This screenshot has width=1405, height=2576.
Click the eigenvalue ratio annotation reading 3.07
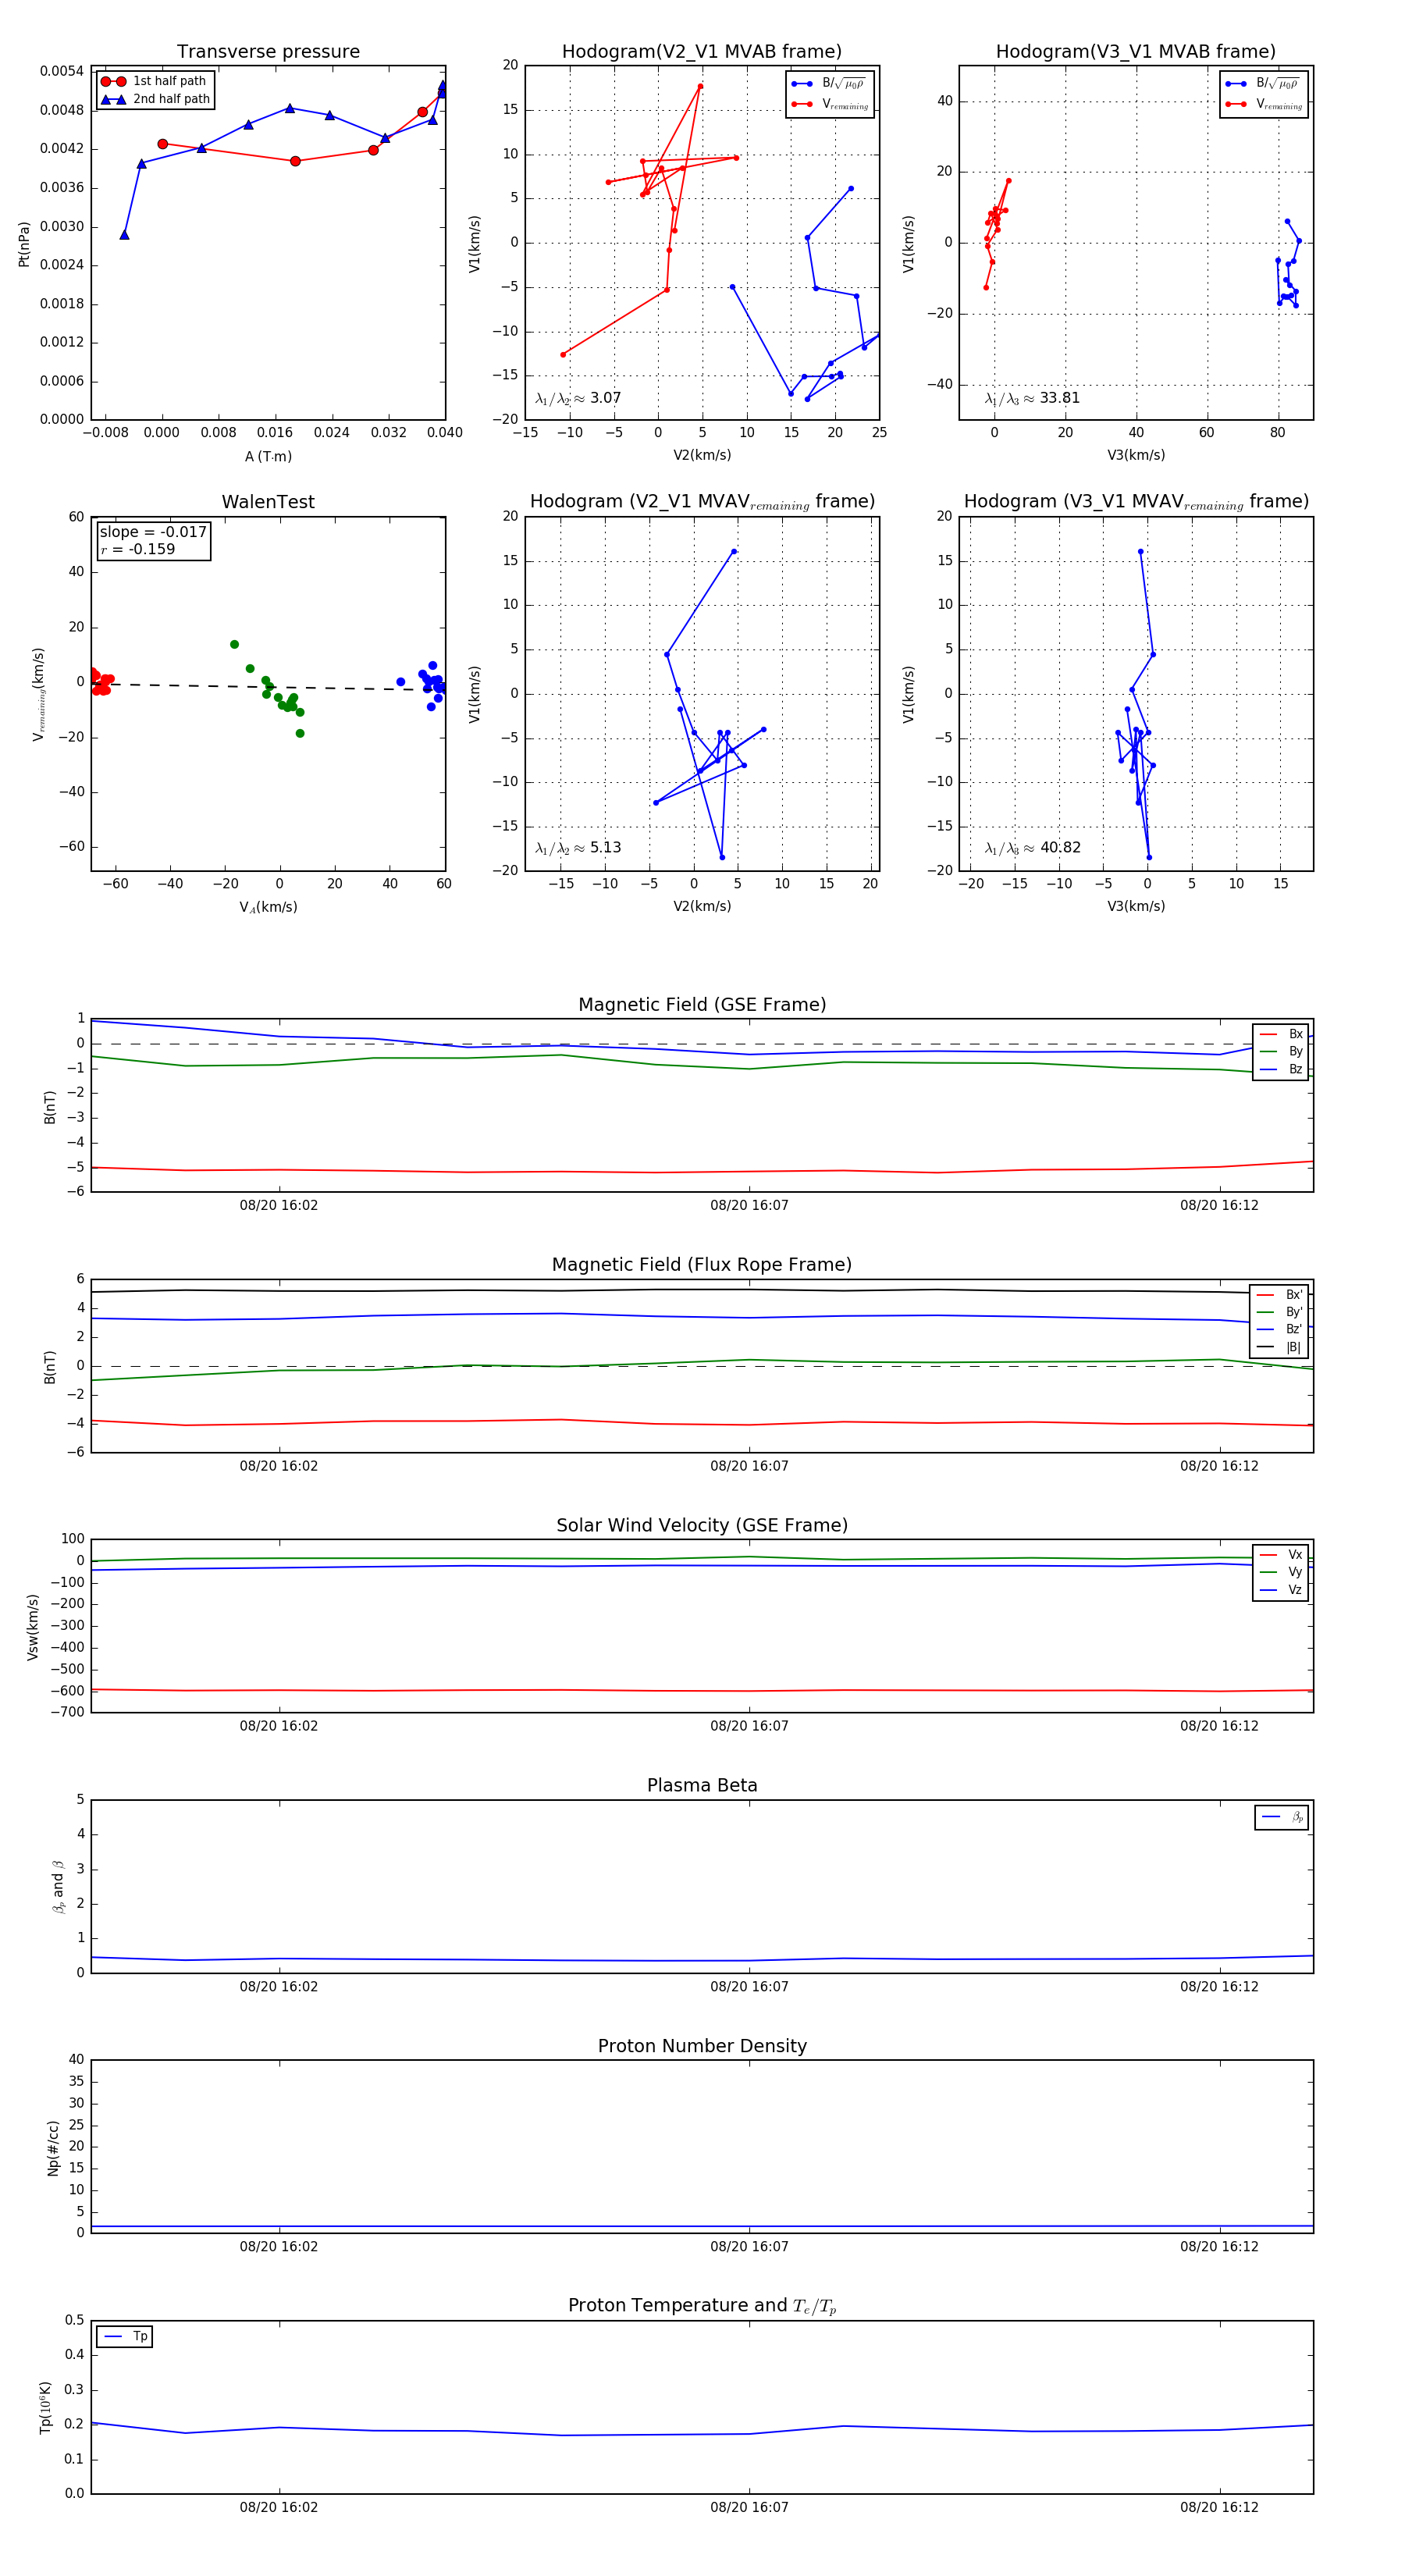click(x=578, y=398)
